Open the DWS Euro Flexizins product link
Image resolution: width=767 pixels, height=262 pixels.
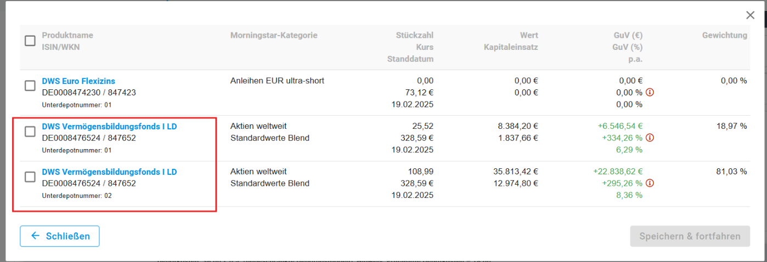(78, 81)
